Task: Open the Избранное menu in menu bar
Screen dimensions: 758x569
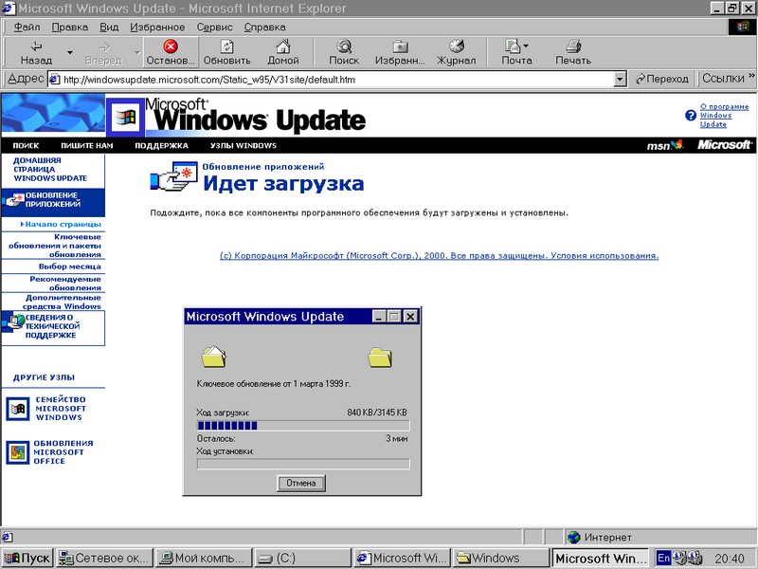Action: (x=157, y=28)
